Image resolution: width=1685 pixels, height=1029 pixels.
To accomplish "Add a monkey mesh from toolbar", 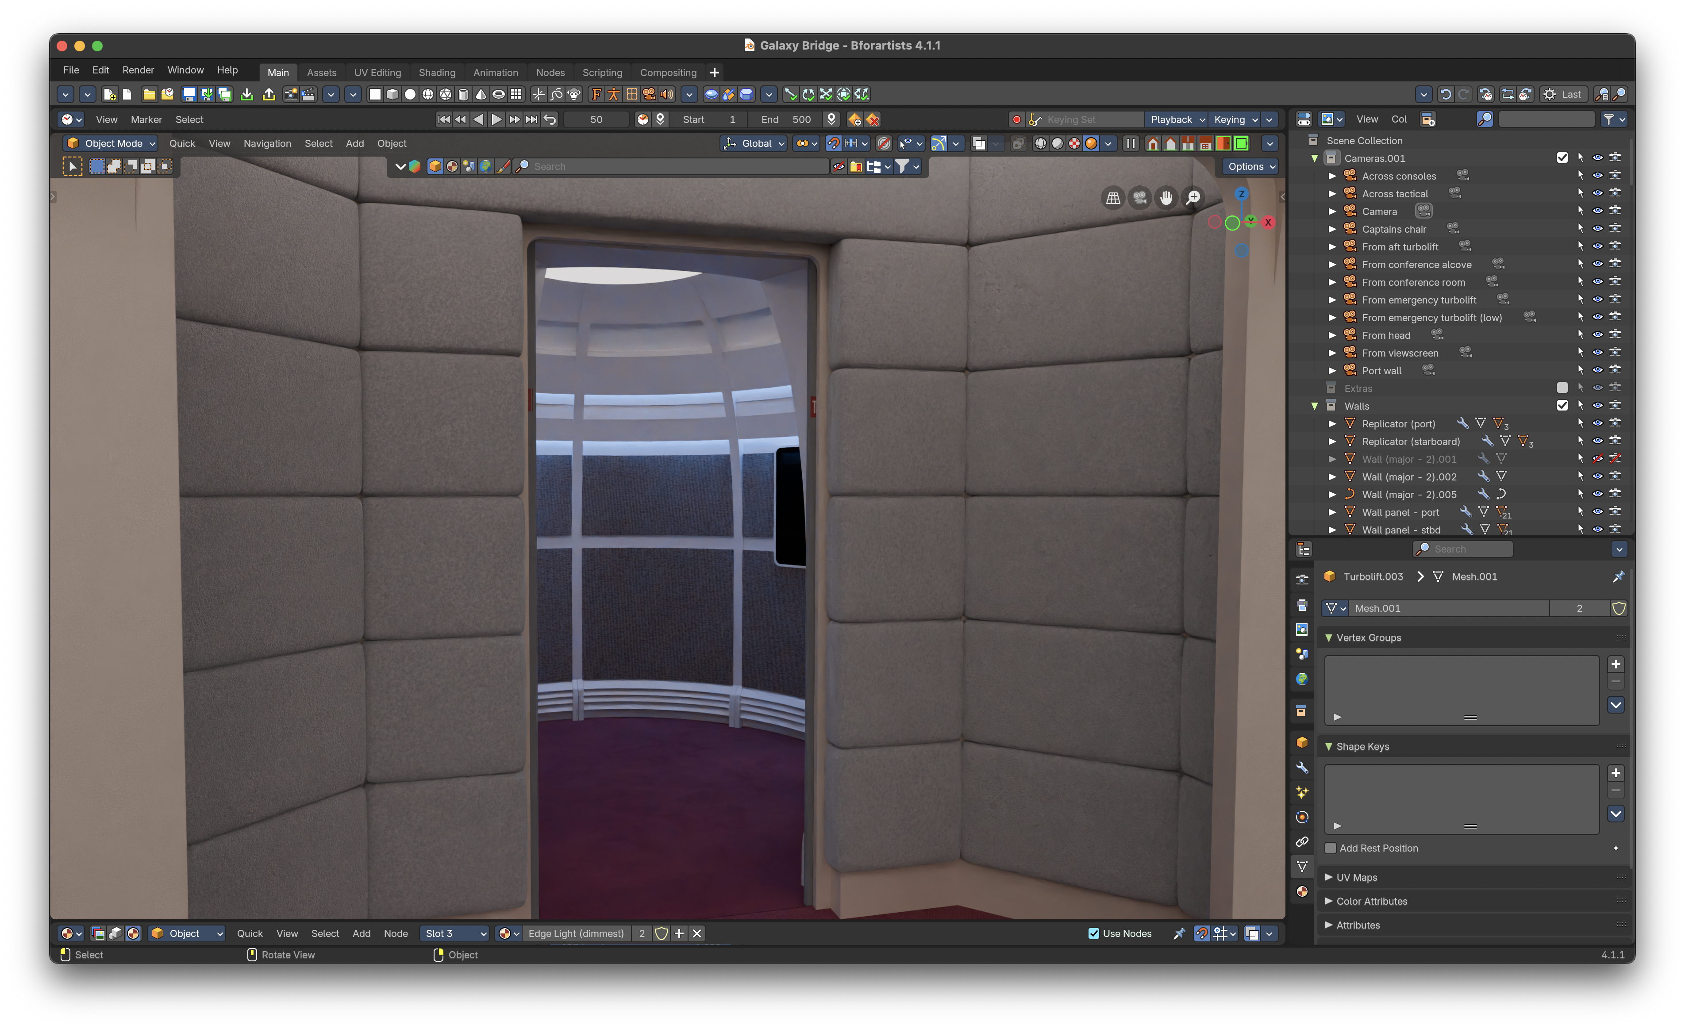I will coord(574,94).
